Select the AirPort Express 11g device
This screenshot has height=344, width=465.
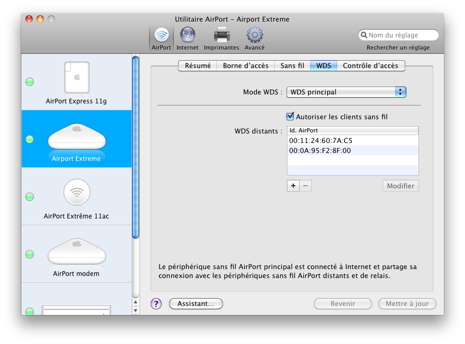click(x=77, y=83)
